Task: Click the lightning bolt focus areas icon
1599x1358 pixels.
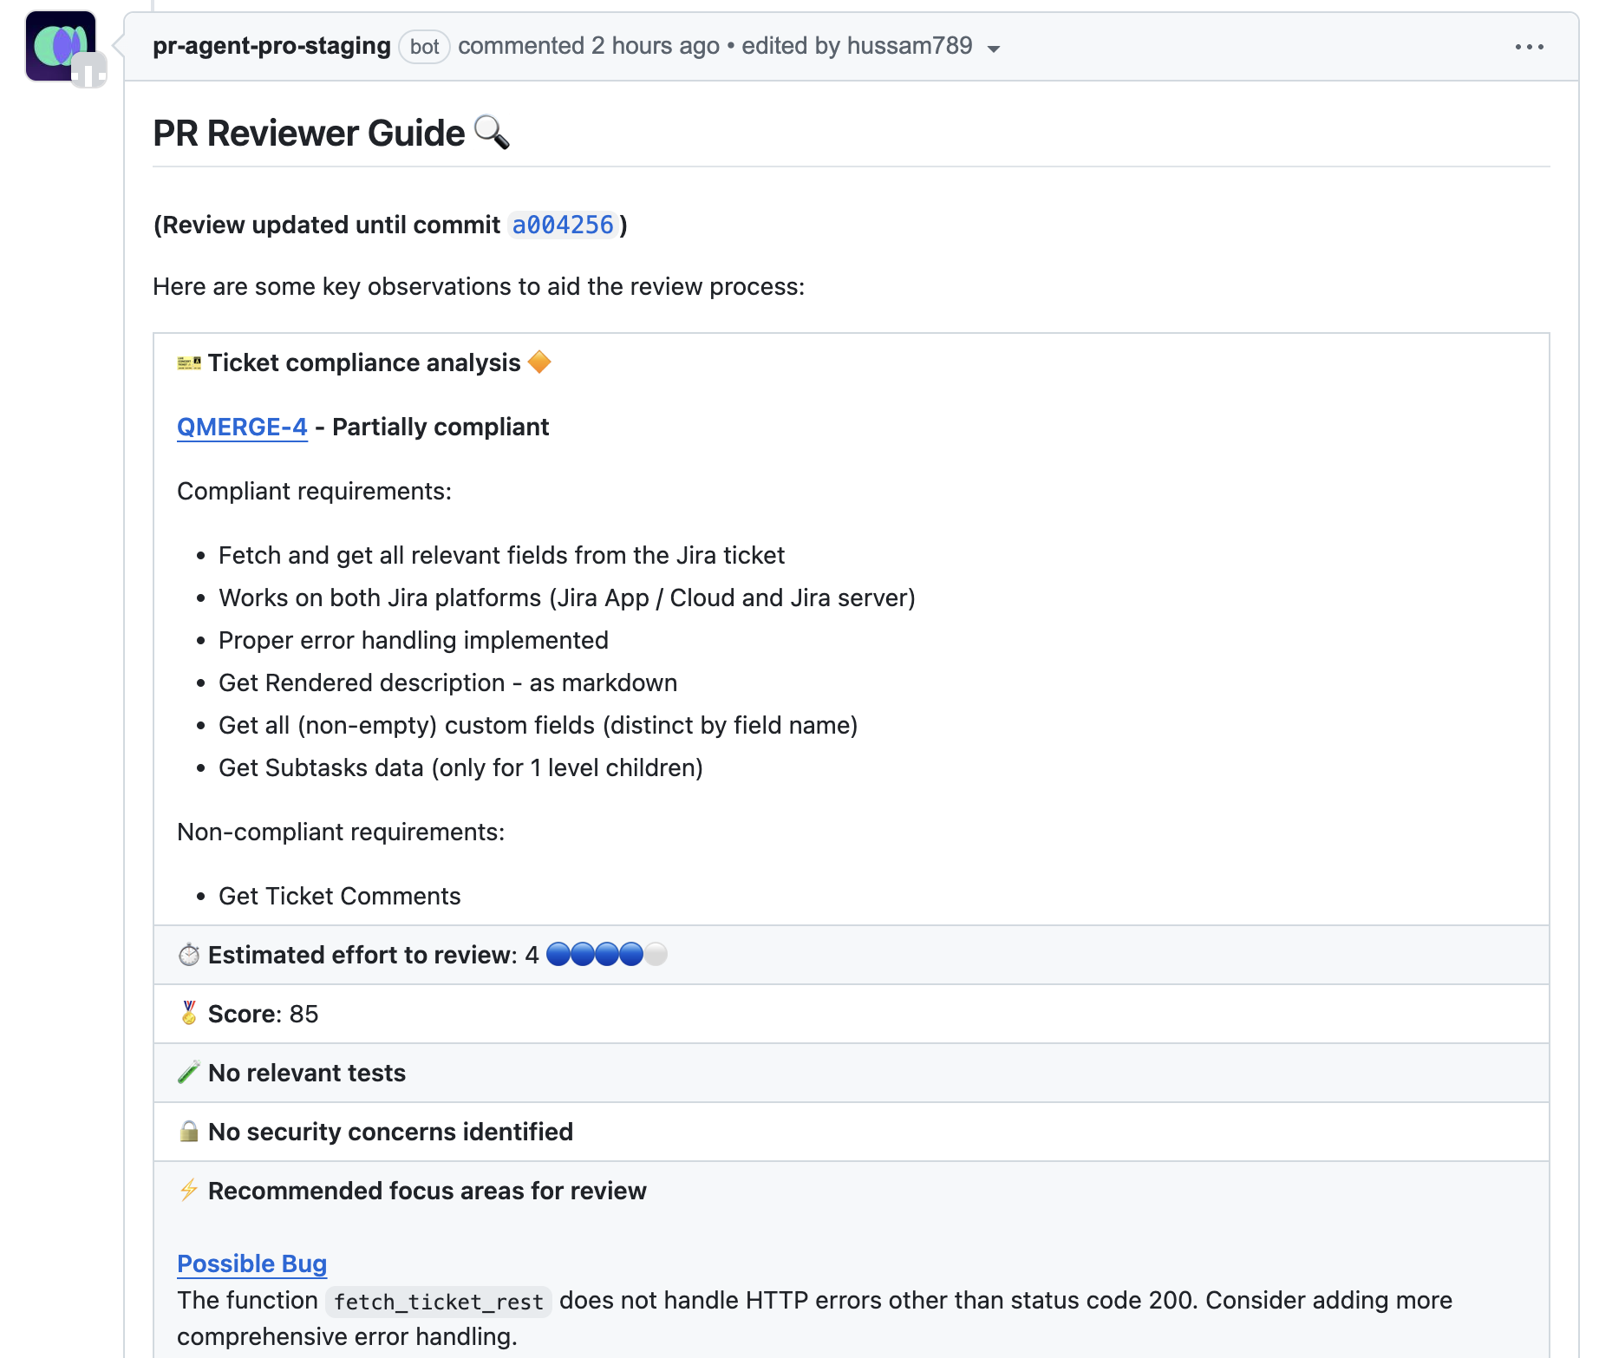Action: click(189, 1190)
